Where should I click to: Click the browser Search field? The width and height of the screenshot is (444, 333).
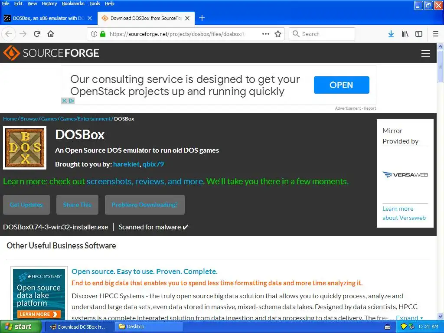click(322, 34)
